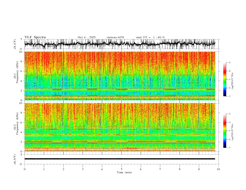246x190 pixels.
Task: Click the time axis tick label "10"
Action: tap(218, 169)
